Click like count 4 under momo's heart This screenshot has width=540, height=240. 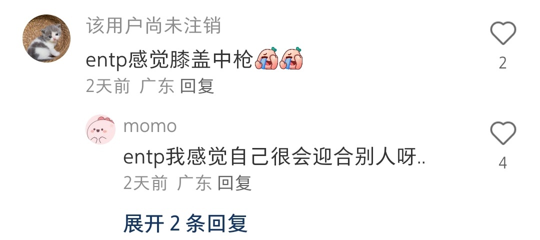pyautogui.click(x=503, y=163)
